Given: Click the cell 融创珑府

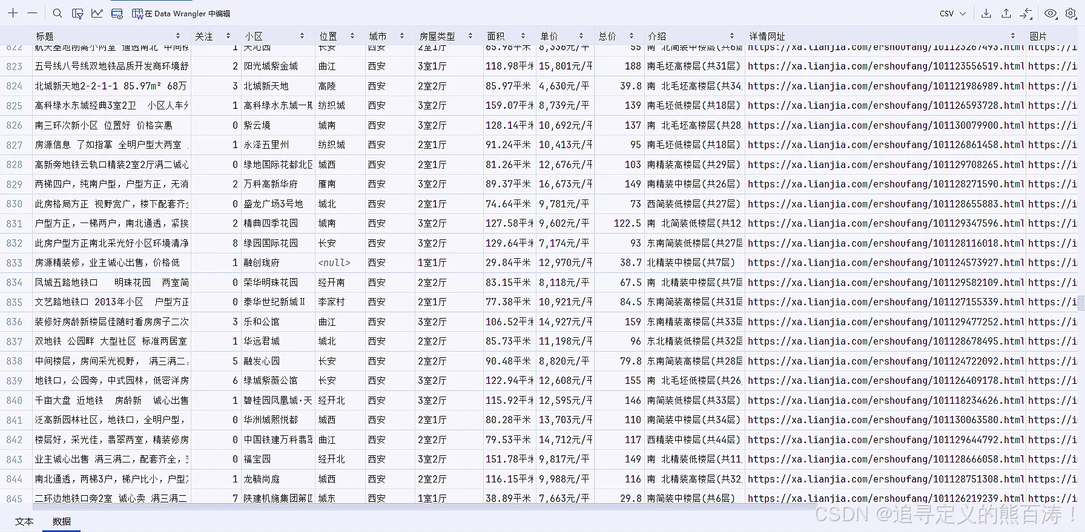Looking at the screenshot, I should [278, 263].
